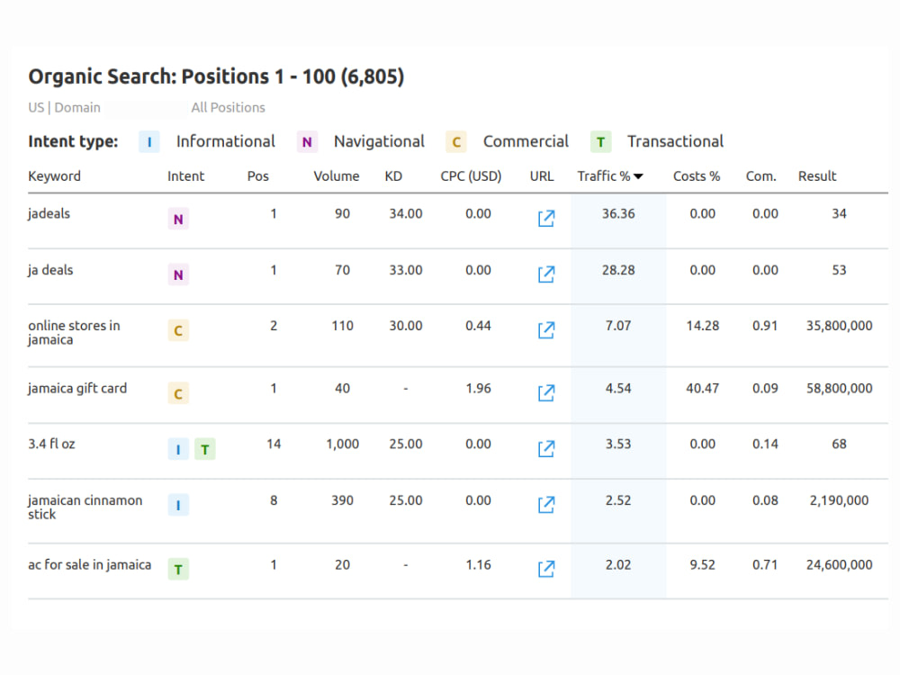Screen dimensions: 900x675
Task: Click the Result column header
Action: 817,176
